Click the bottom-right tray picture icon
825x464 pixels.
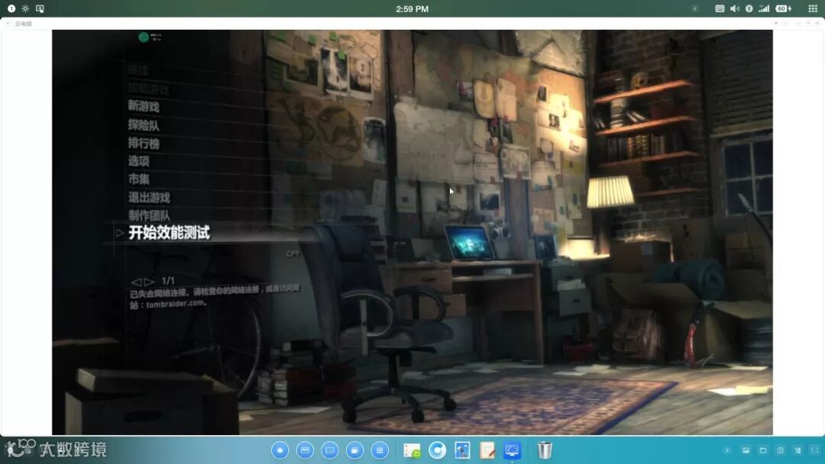pos(746,450)
